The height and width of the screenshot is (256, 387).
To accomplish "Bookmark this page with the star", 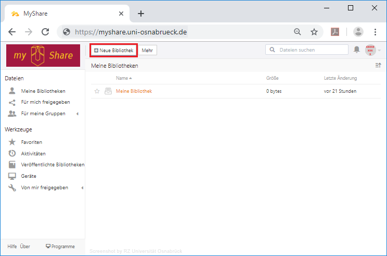I will (x=314, y=32).
